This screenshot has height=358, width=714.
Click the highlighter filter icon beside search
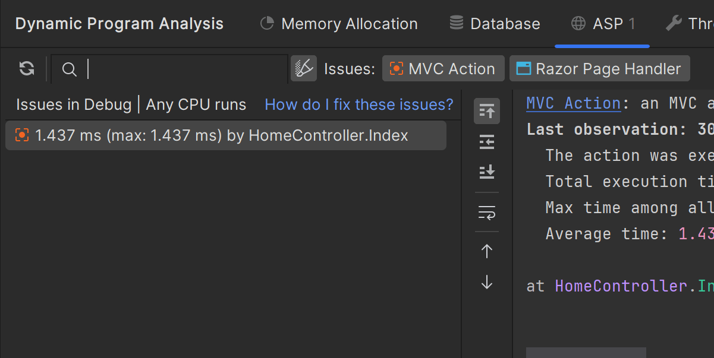304,69
